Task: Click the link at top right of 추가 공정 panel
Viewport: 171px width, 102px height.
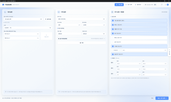Action: coord(164,12)
